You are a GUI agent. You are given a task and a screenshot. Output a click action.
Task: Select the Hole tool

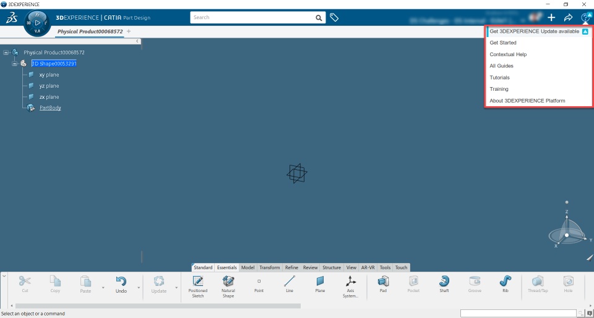(568, 284)
